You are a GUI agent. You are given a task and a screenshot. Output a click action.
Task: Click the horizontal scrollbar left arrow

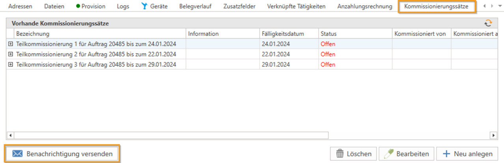click(x=11, y=135)
